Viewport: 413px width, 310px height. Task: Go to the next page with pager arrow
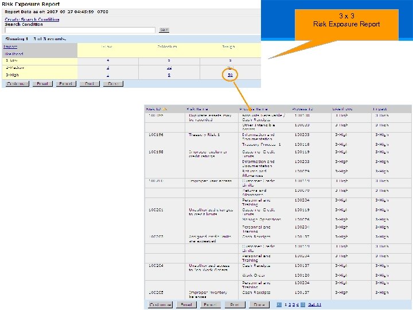pos(303,305)
